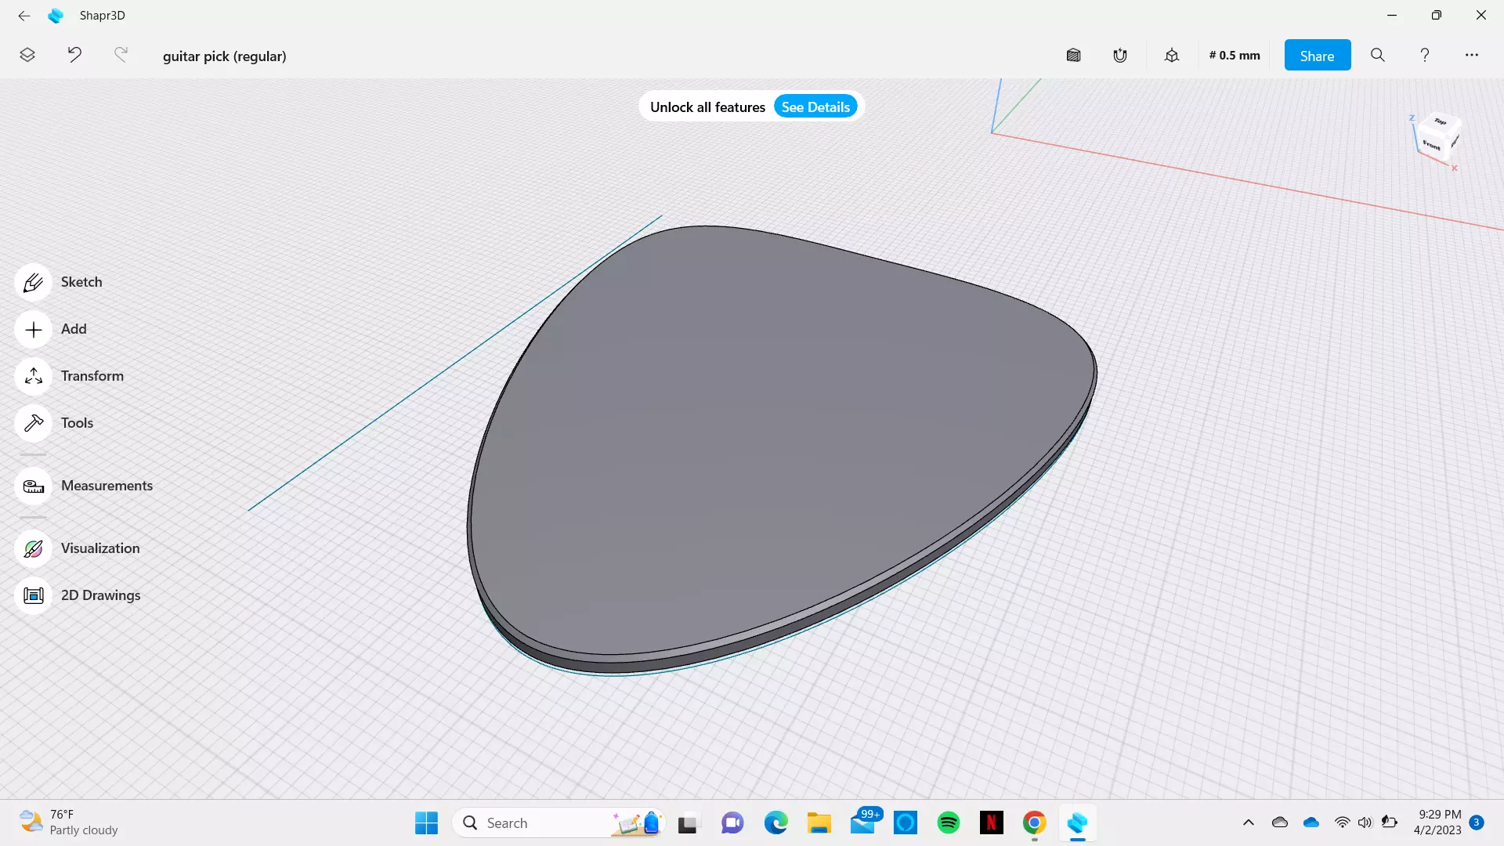
Task: Open Spotify from the taskbar
Action: 949,822
